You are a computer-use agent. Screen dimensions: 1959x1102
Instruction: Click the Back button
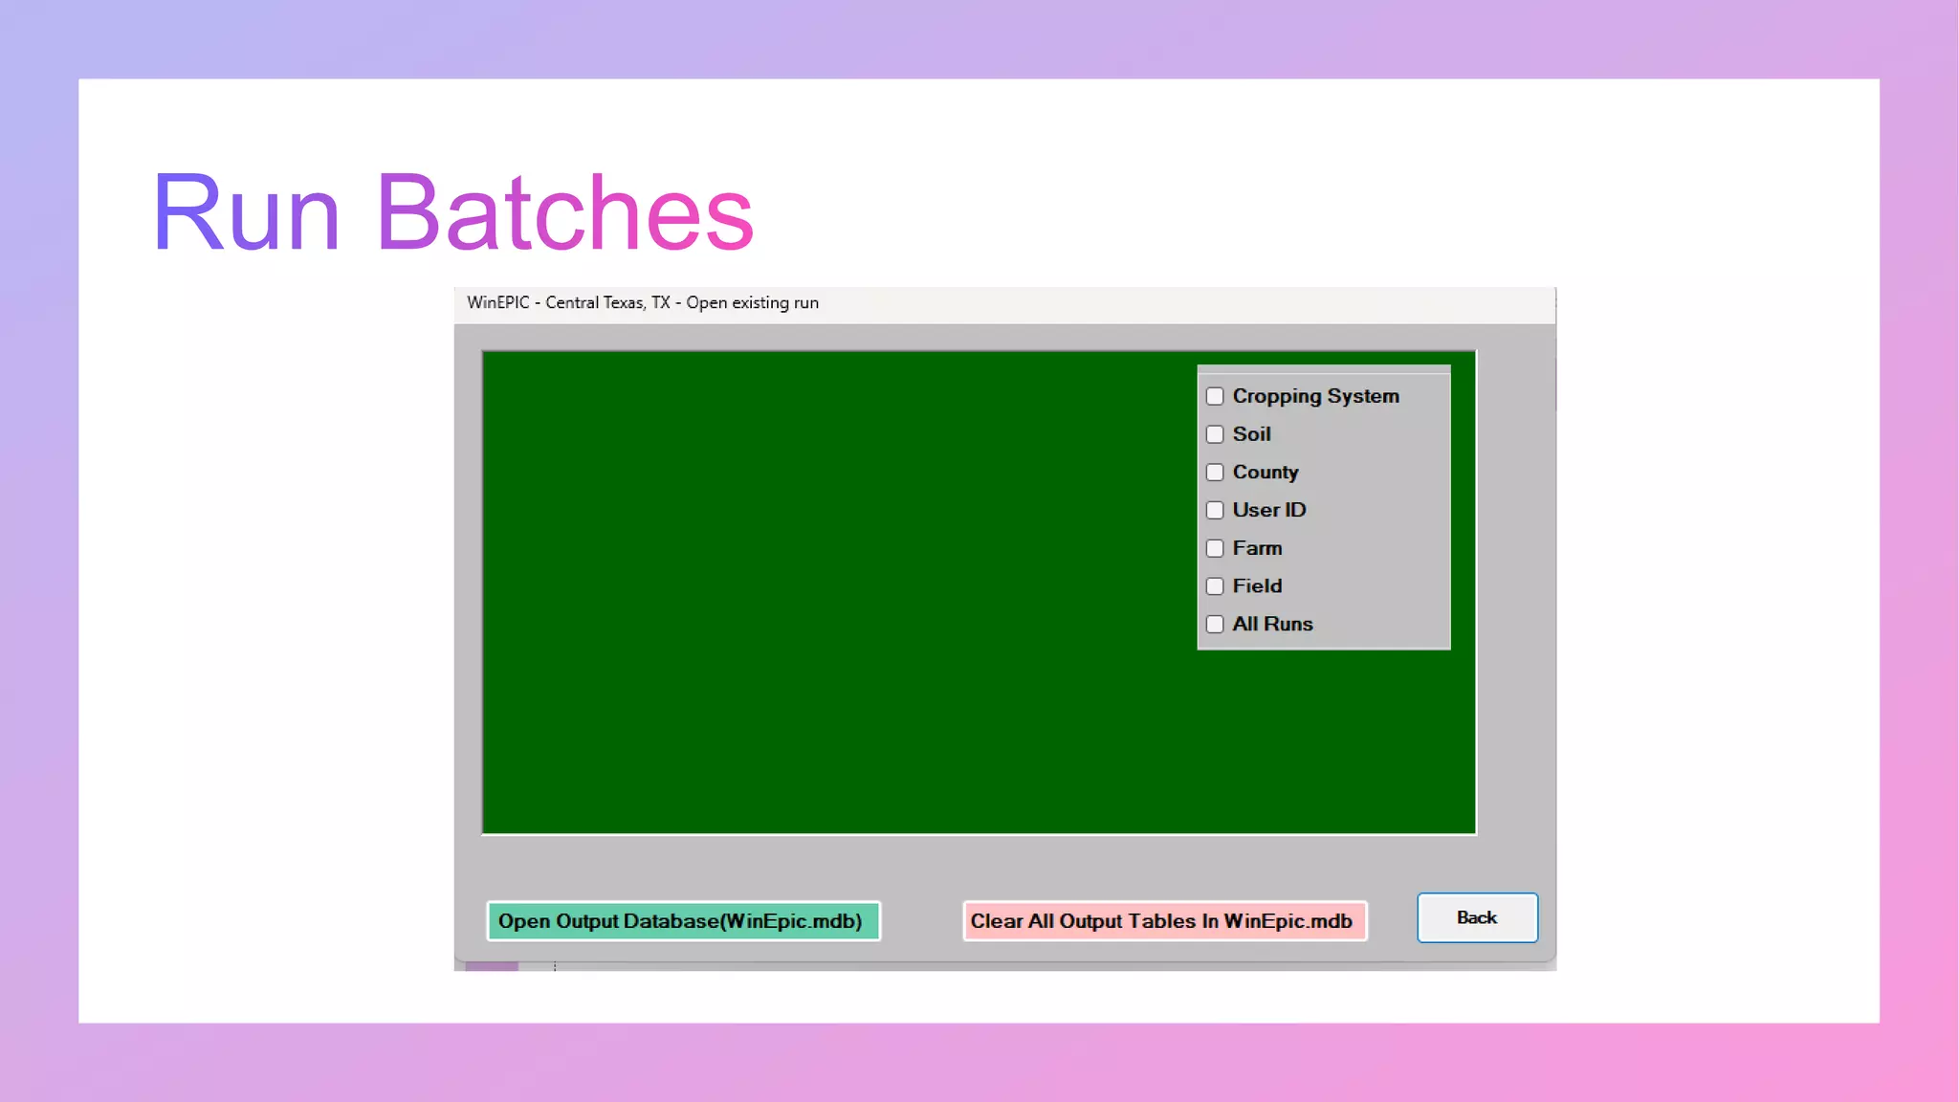pos(1477,917)
